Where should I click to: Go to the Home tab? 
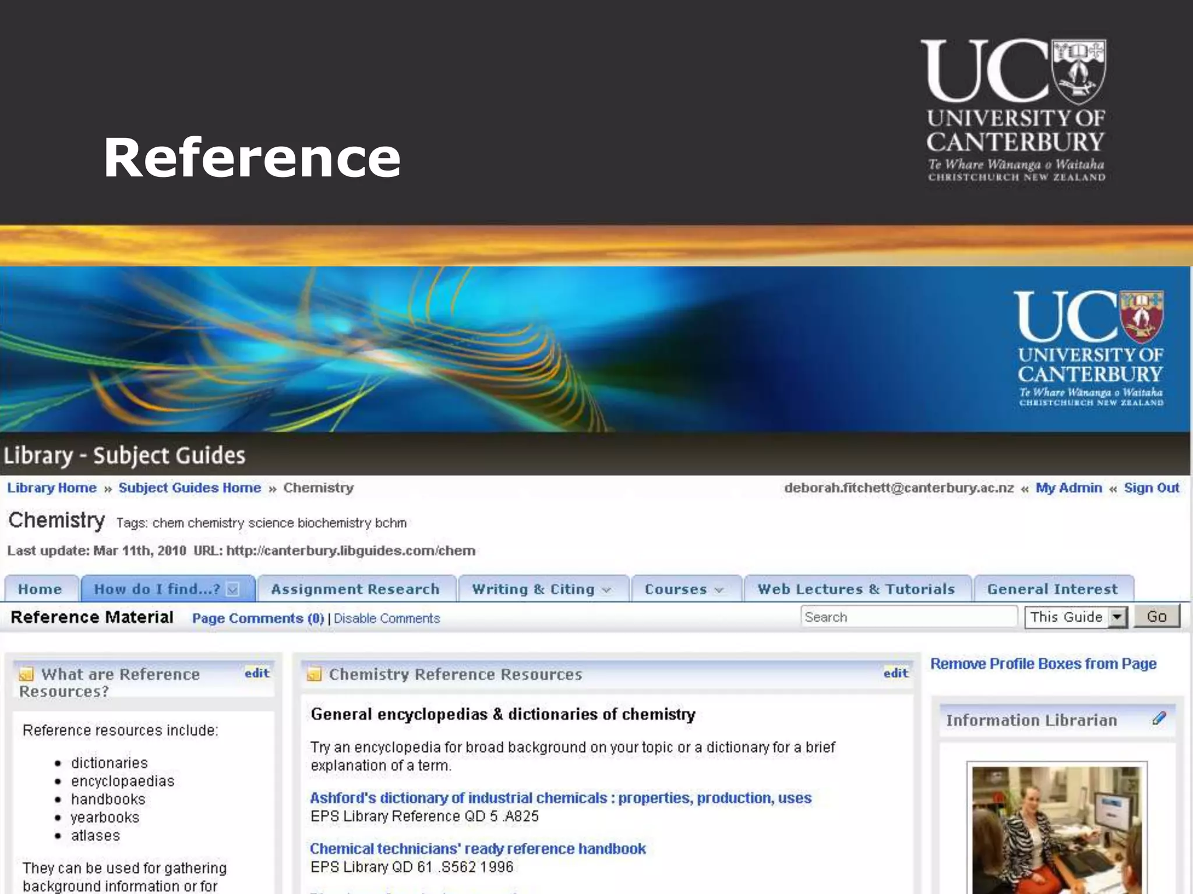(40, 589)
